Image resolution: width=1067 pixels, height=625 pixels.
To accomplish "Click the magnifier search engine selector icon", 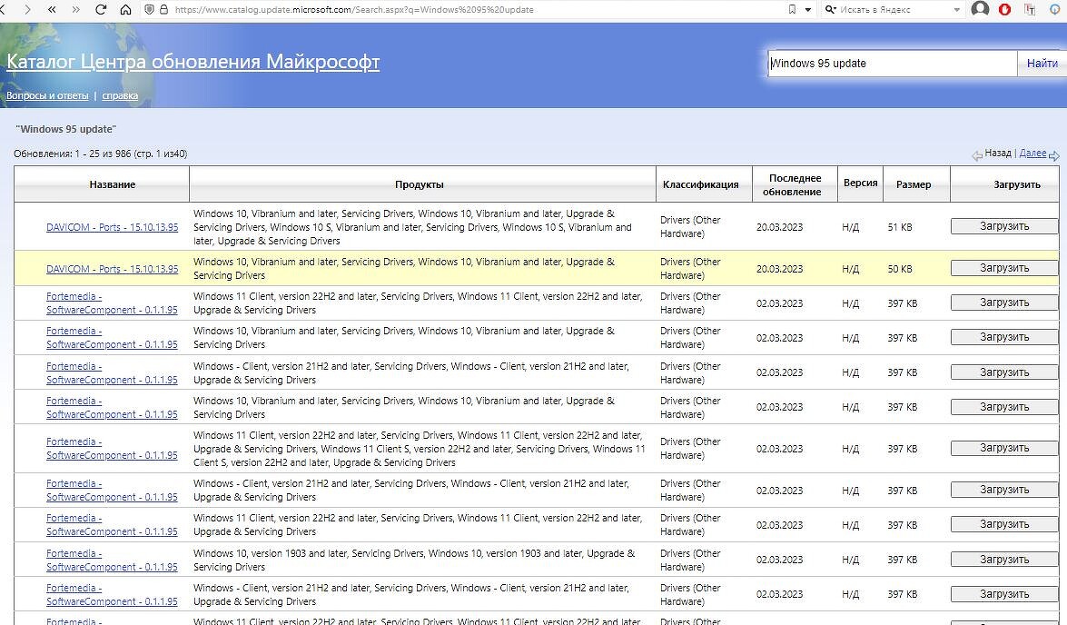I will 830,9.
